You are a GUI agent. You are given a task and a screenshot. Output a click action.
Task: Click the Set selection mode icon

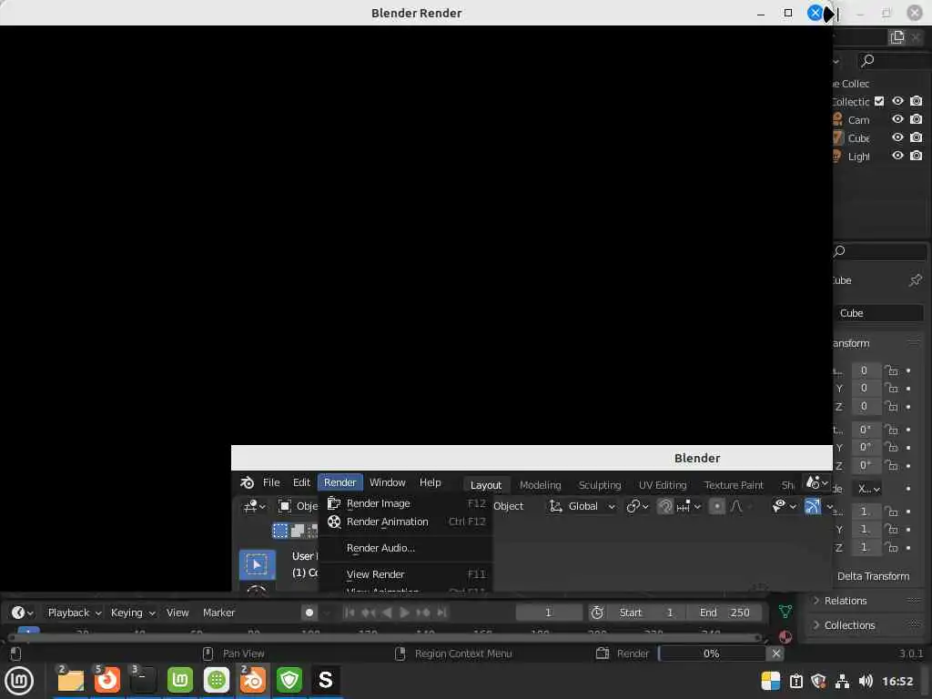click(x=280, y=531)
